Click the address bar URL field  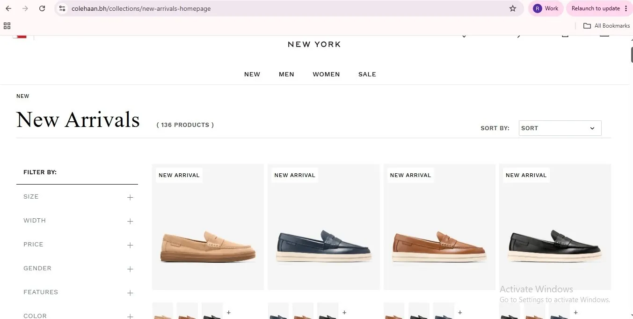(285, 8)
